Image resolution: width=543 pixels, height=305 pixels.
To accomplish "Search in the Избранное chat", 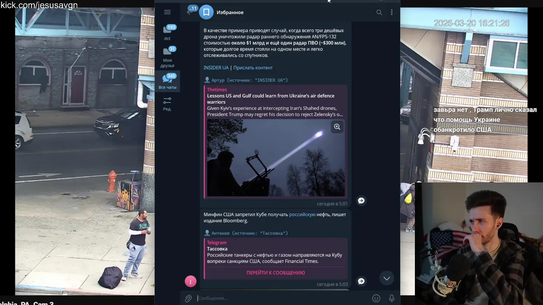I will click(x=379, y=12).
